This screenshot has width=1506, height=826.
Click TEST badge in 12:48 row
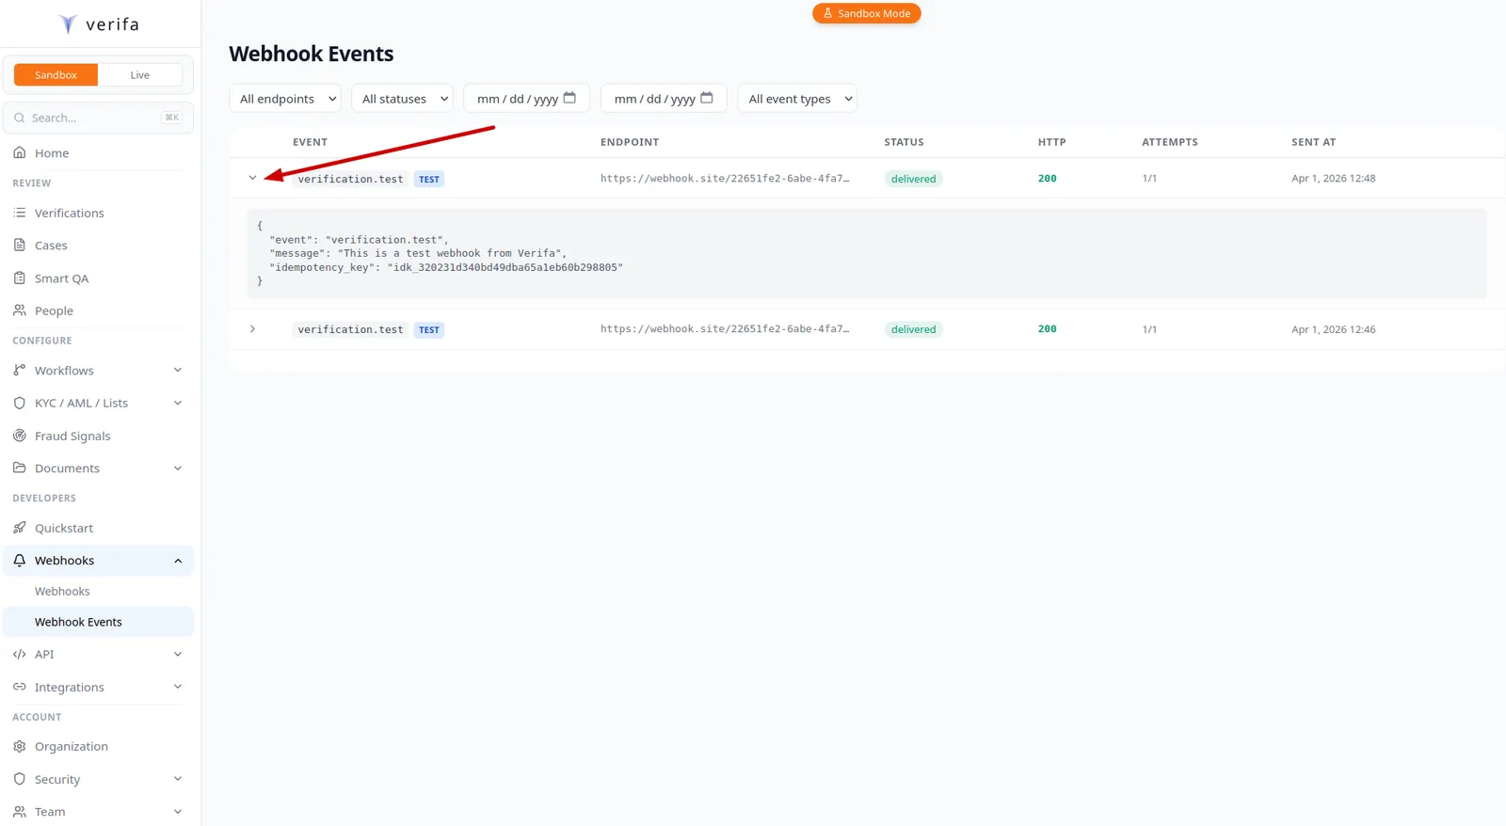tap(429, 179)
